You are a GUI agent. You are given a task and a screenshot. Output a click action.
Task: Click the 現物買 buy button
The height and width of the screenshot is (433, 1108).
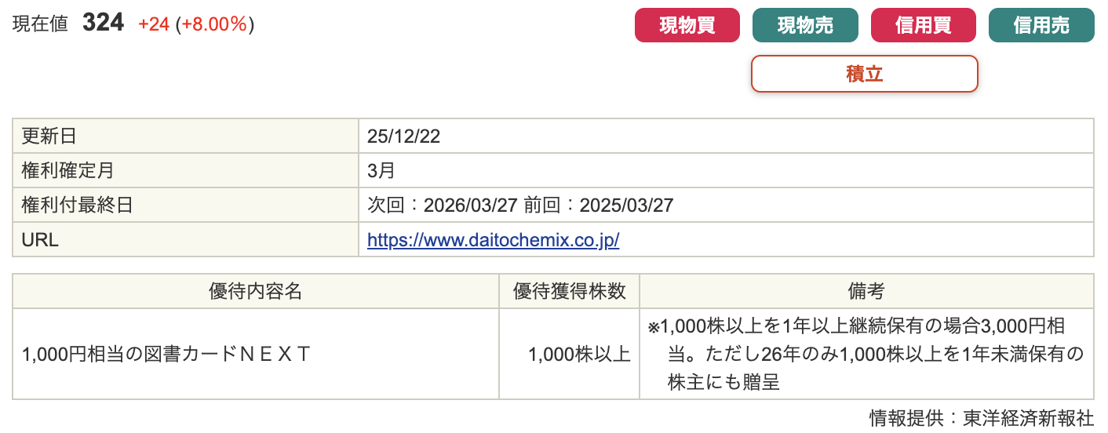pos(687,25)
